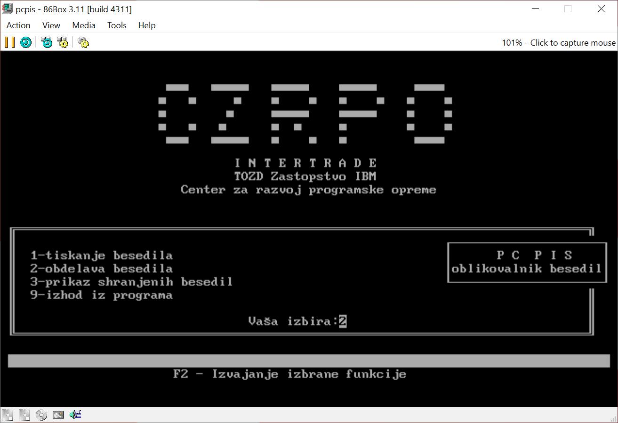618x423 pixels.
Task: Click the '9-izhod iz programa' option
Action: tap(102, 295)
